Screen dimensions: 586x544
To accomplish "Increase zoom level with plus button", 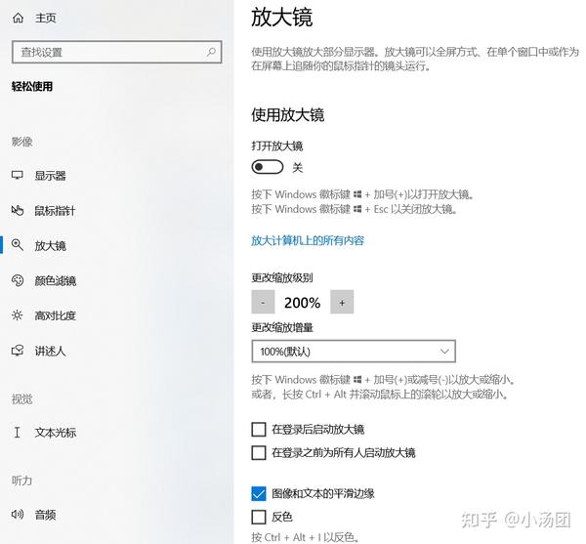I will click(342, 302).
